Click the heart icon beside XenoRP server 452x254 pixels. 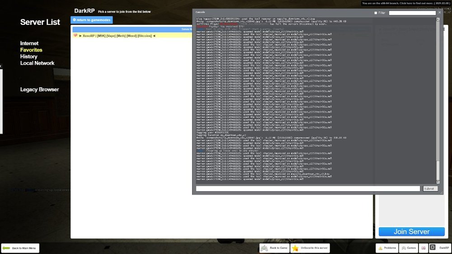click(x=75, y=36)
